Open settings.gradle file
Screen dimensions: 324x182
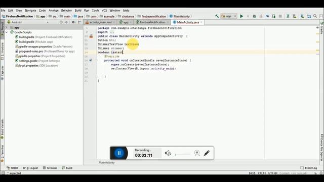click(x=37, y=61)
